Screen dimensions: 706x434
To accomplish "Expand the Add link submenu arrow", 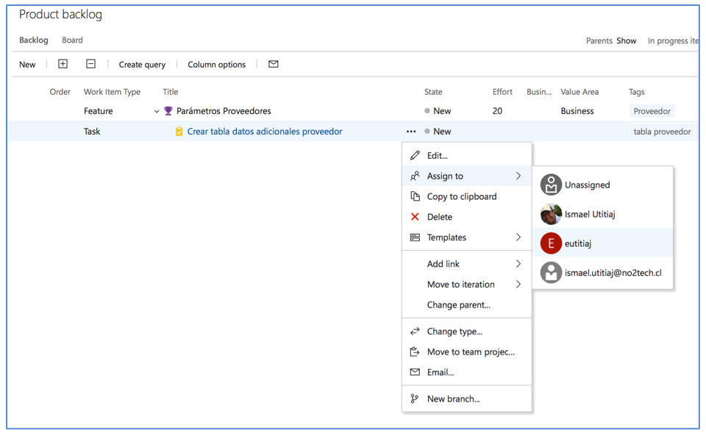I will [x=518, y=264].
